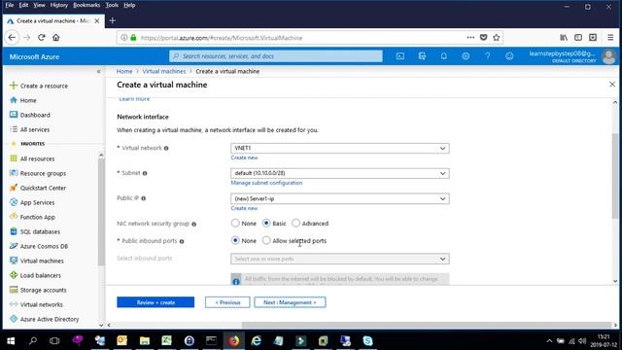Open the Edit menu

pos(23,5)
